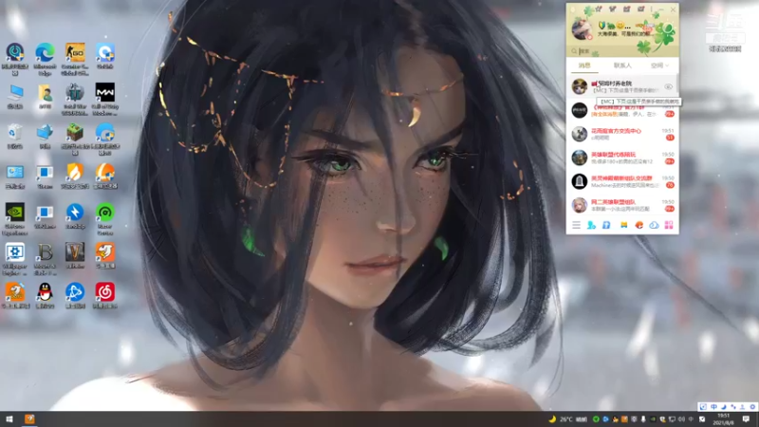Click the add friend icon in QQ bottom bar
The width and height of the screenshot is (759, 427).
pyautogui.click(x=591, y=225)
